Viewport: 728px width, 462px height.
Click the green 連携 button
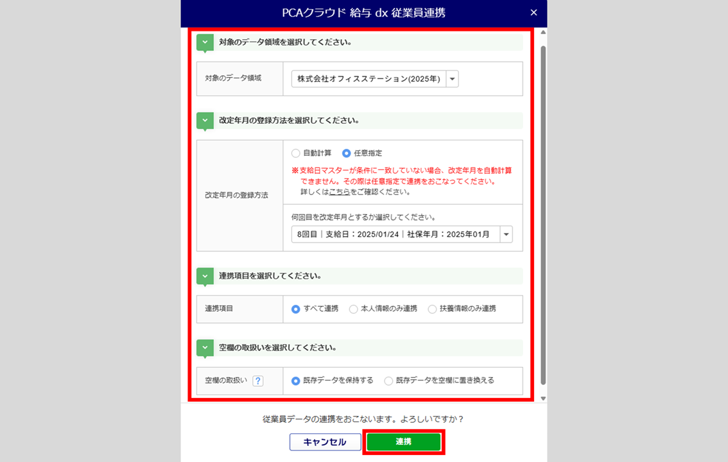click(403, 441)
